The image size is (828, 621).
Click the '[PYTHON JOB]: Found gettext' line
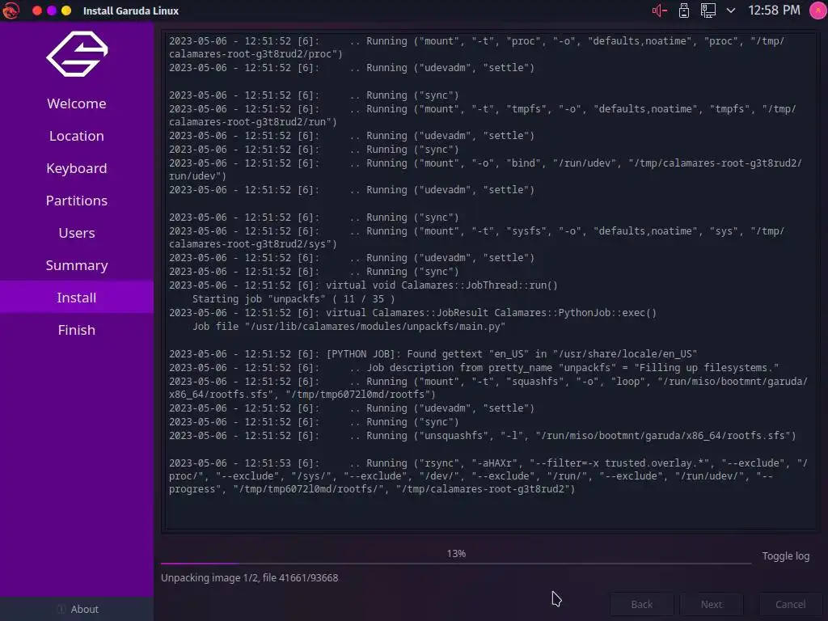point(433,354)
